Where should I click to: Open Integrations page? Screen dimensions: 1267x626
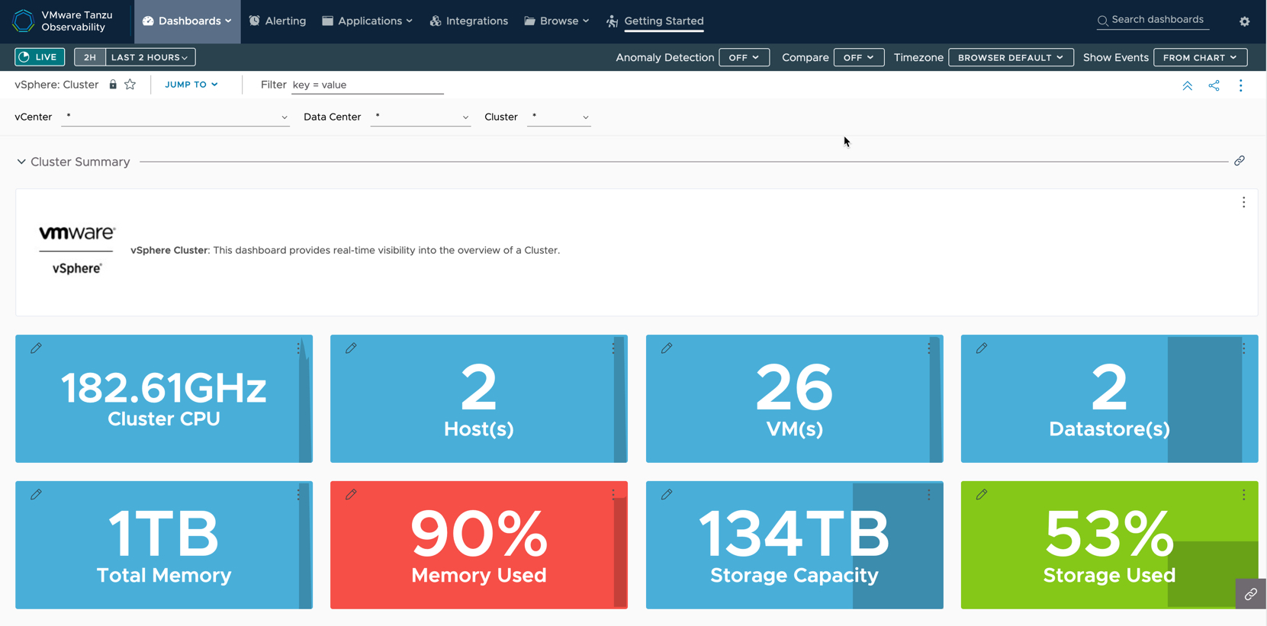pos(469,21)
